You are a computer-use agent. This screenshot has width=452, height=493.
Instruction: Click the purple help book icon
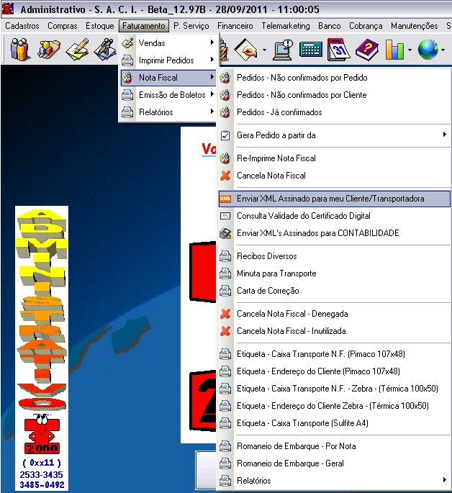click(366, 50)
